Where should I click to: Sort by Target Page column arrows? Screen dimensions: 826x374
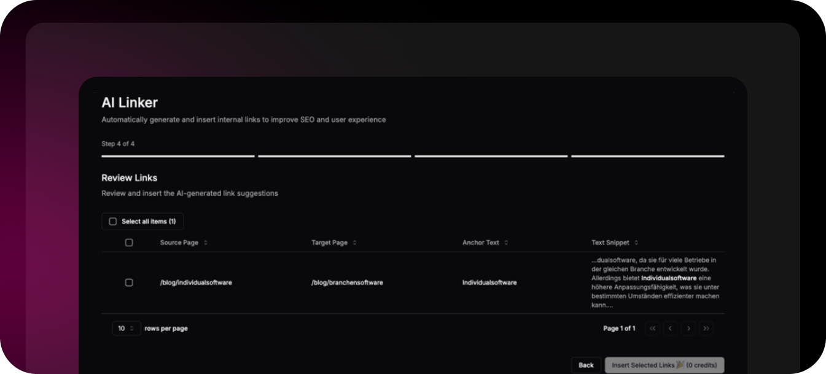point(355,243)
